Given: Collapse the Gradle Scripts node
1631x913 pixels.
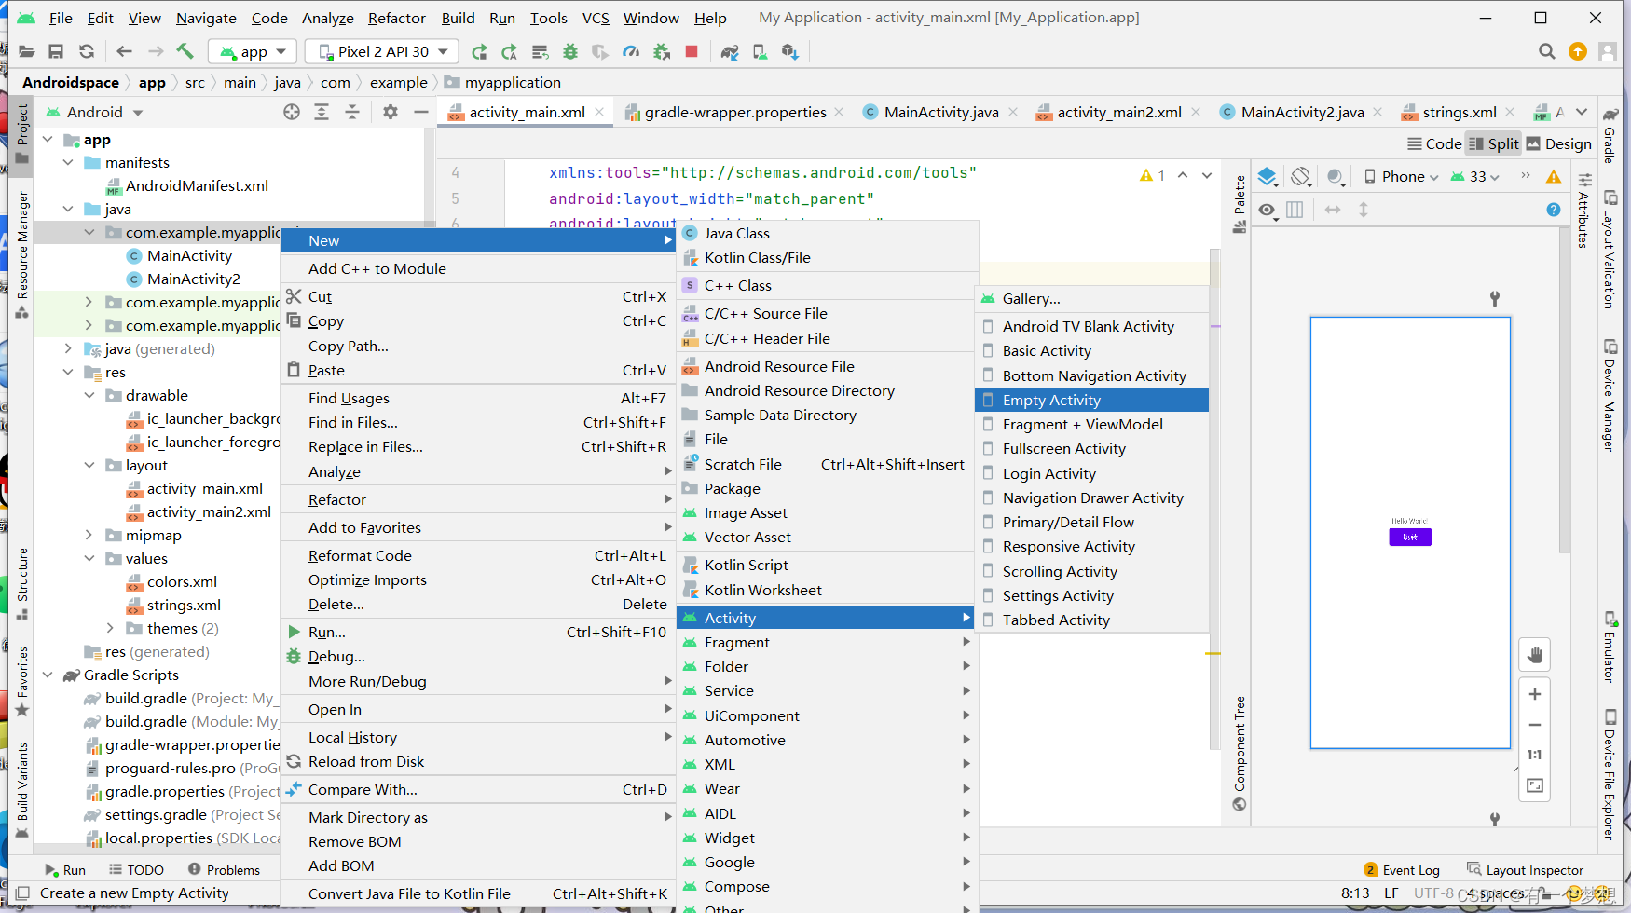Looking at the screenshot, I should click(48, 675).
